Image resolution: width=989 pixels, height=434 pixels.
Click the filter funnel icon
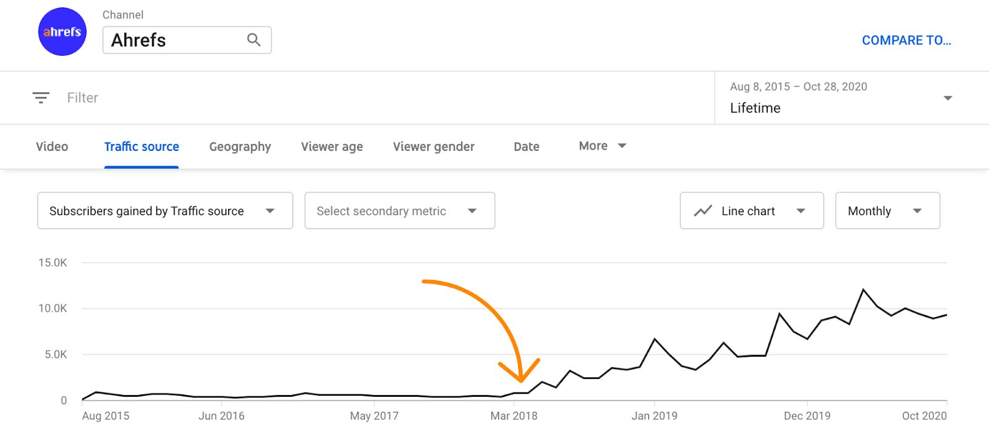(x=40, y=97)
